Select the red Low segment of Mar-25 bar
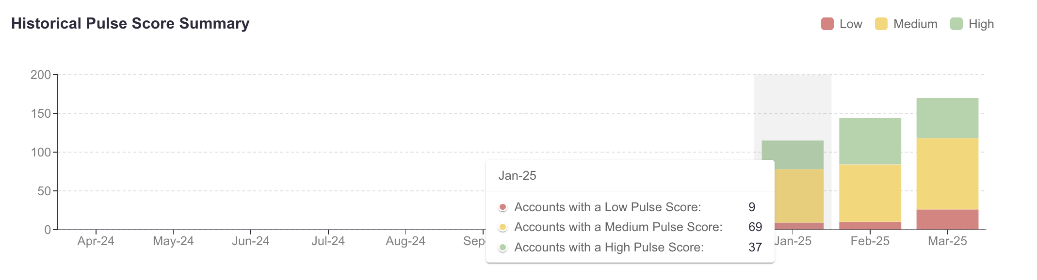 click(947, 219)
